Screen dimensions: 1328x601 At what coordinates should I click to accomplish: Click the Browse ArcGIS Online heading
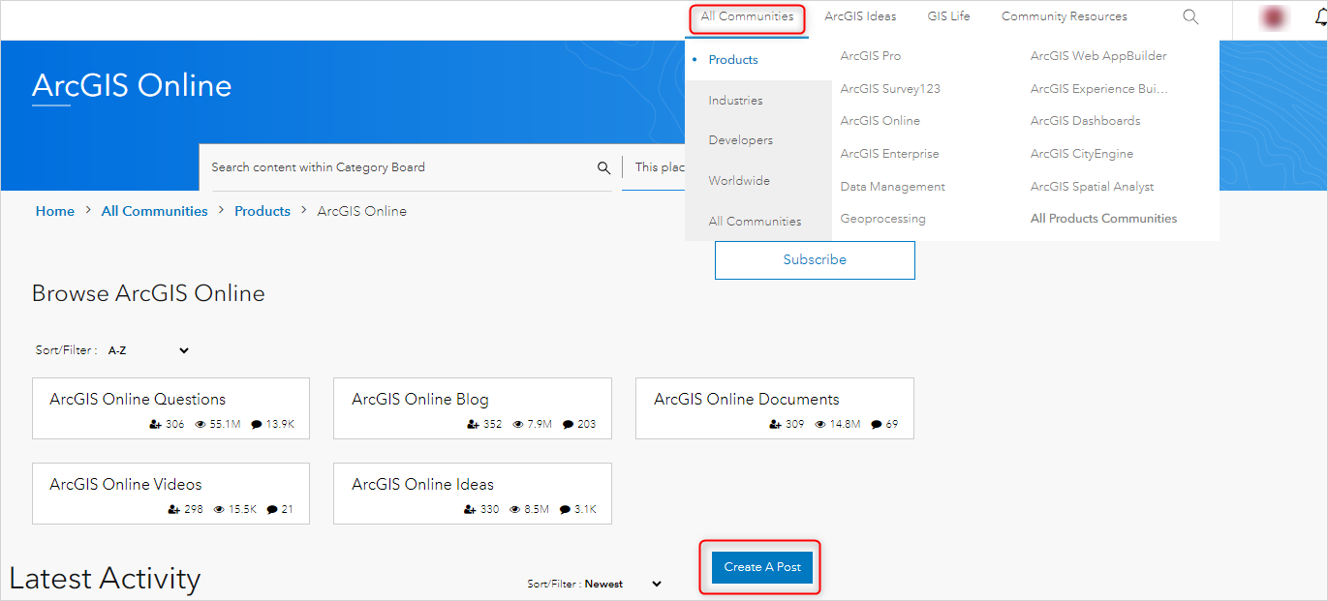tap(148, 294)
